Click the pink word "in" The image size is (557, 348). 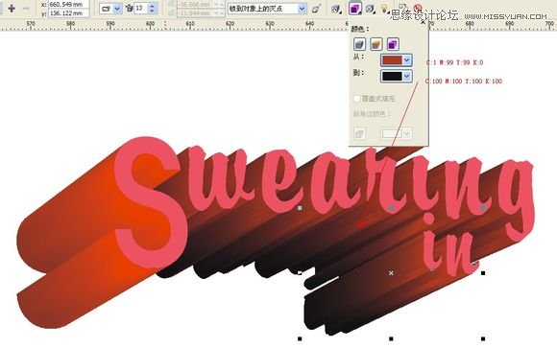pos(448,245)
